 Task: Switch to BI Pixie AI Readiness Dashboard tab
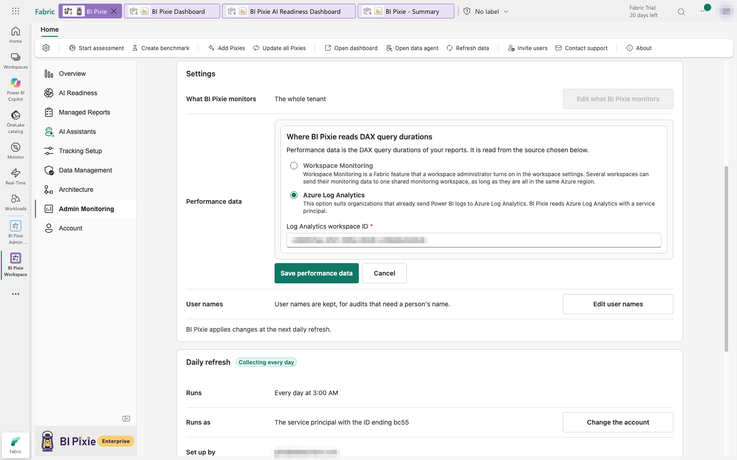pos(289,11)
